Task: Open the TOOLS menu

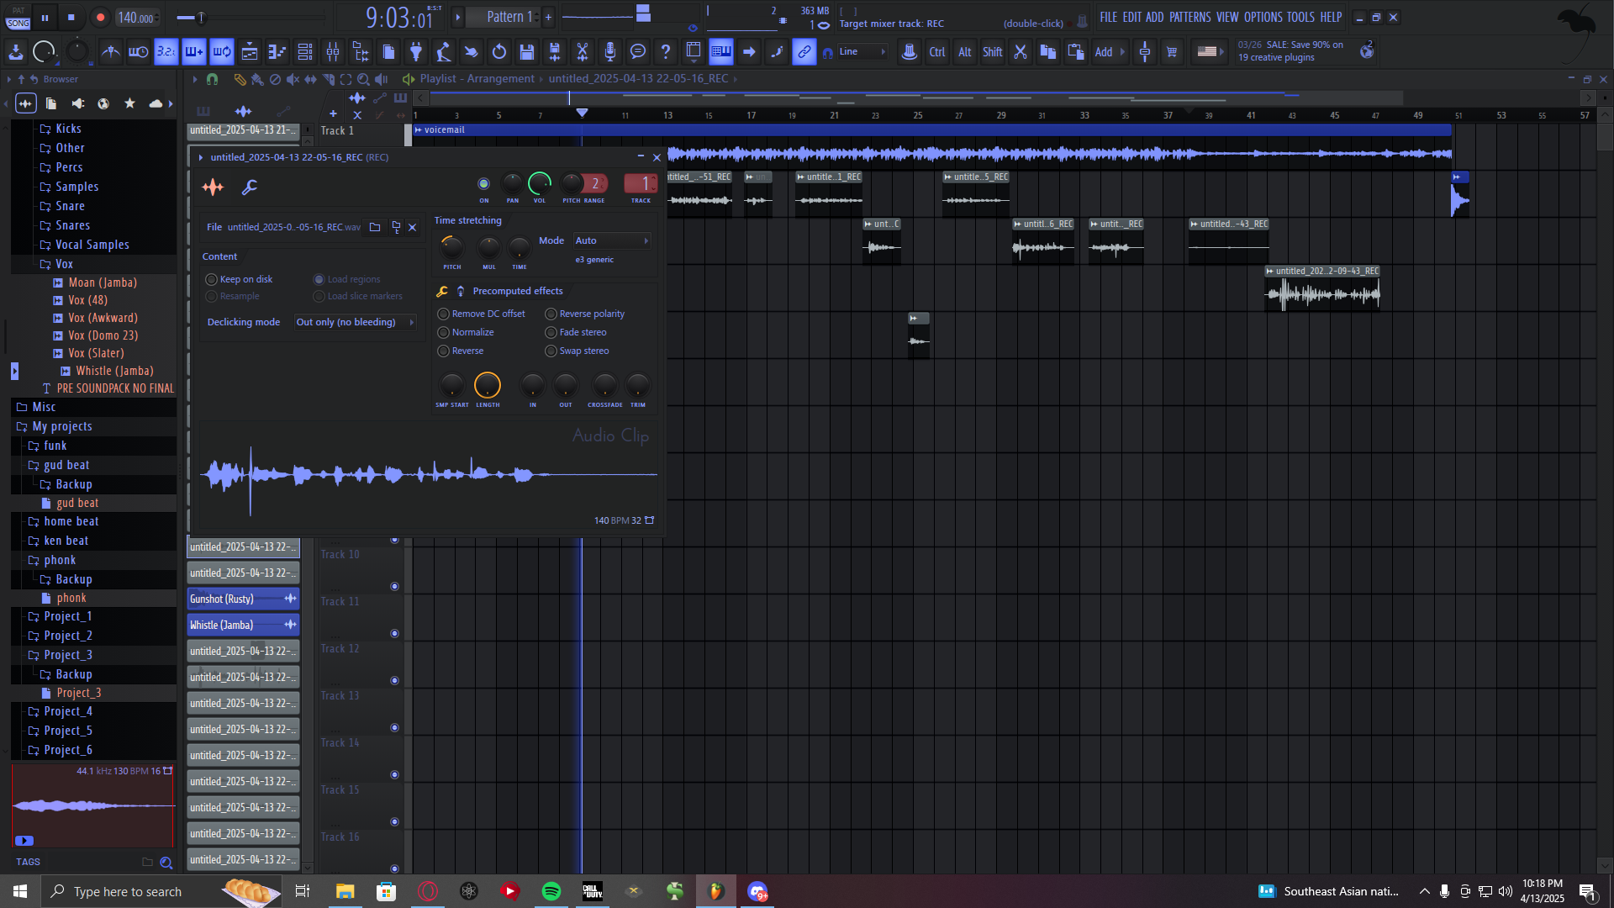Action: (1300, 17)
